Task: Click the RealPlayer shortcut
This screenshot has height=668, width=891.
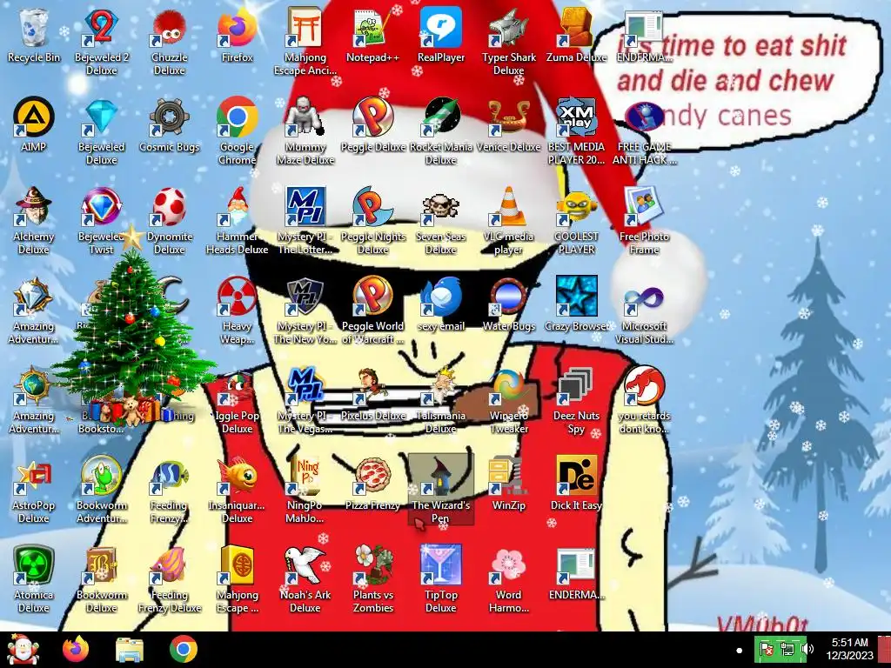Action: (x=441, y=35)
